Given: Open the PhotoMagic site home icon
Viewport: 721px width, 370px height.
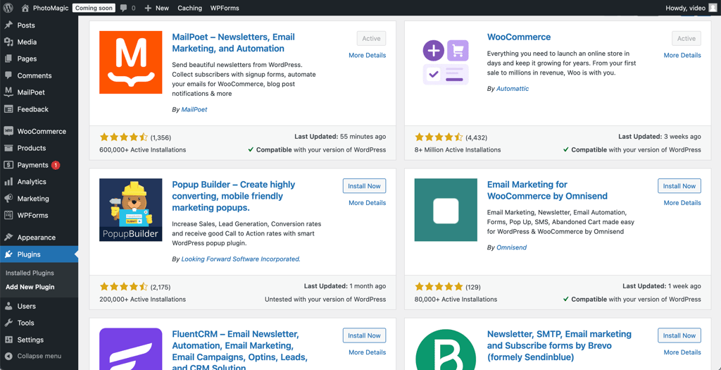Looking at the screenshot, I should [25, 8].
